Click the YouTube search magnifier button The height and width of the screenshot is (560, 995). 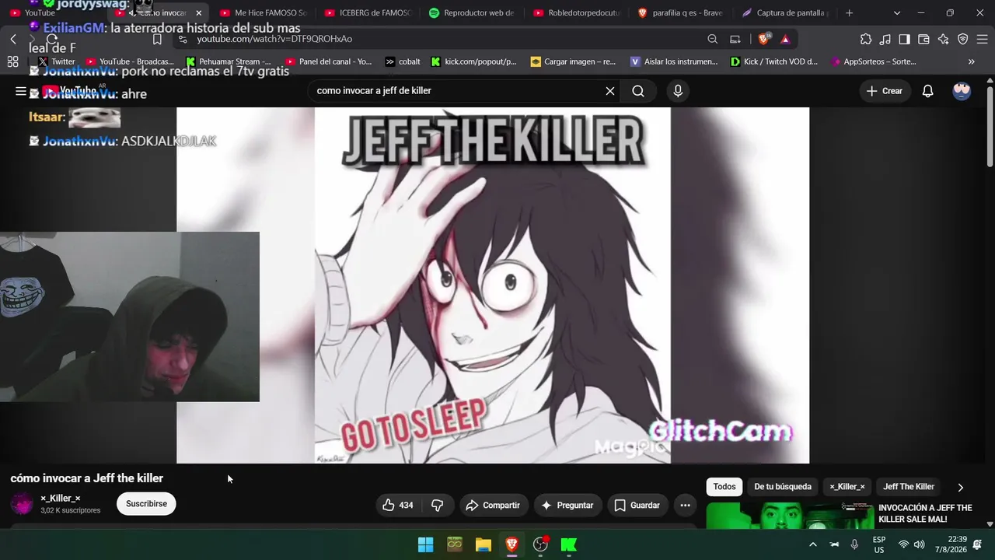[638, 91]
